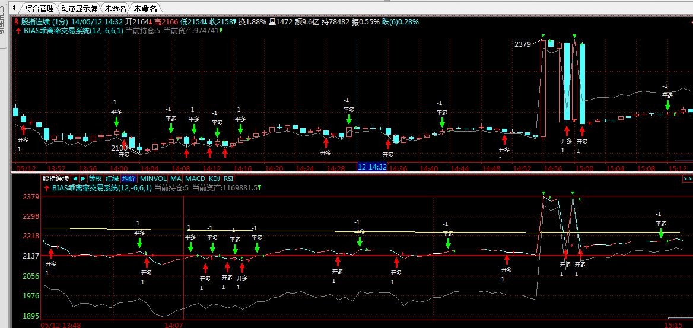Click the 2100 low price label in upper chart

pyautogui.click(x=119, y=147)
